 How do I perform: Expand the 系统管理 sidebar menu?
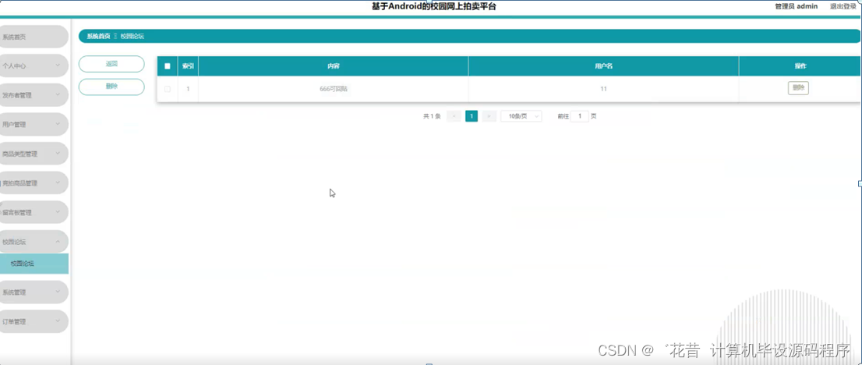pyautogui.click(x=33, y=292)
